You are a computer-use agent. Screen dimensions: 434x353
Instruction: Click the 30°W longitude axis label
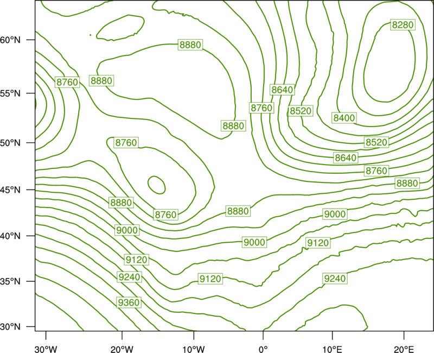46,349
